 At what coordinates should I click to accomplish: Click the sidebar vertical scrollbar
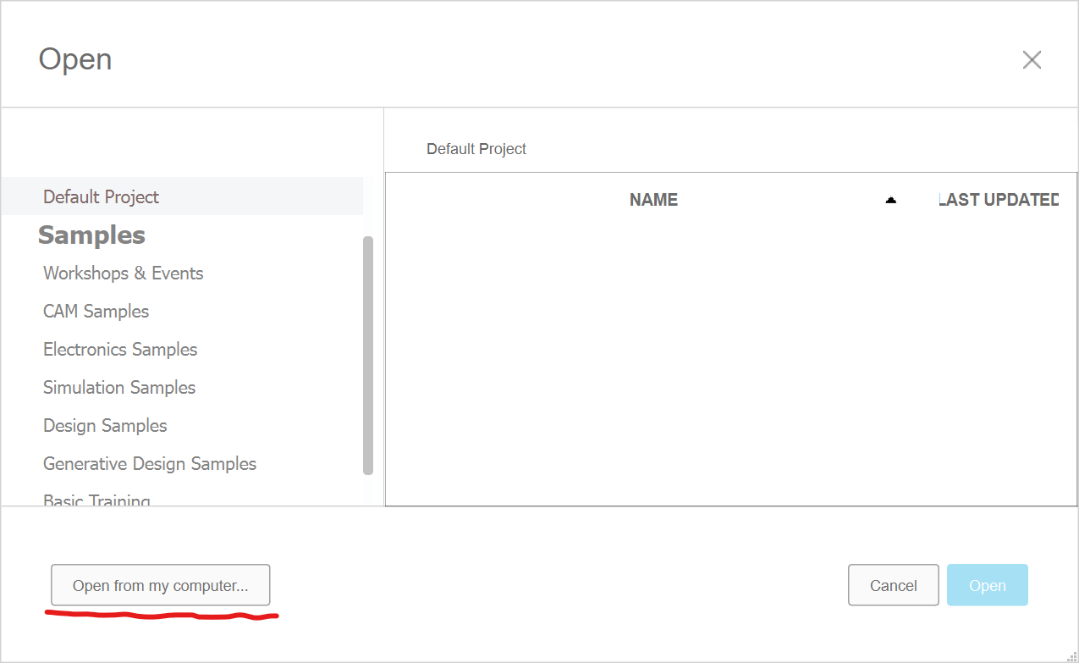368,356
